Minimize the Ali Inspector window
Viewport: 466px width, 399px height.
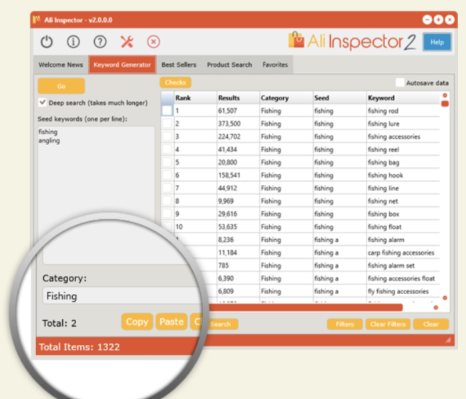click(x=427, y=19)
